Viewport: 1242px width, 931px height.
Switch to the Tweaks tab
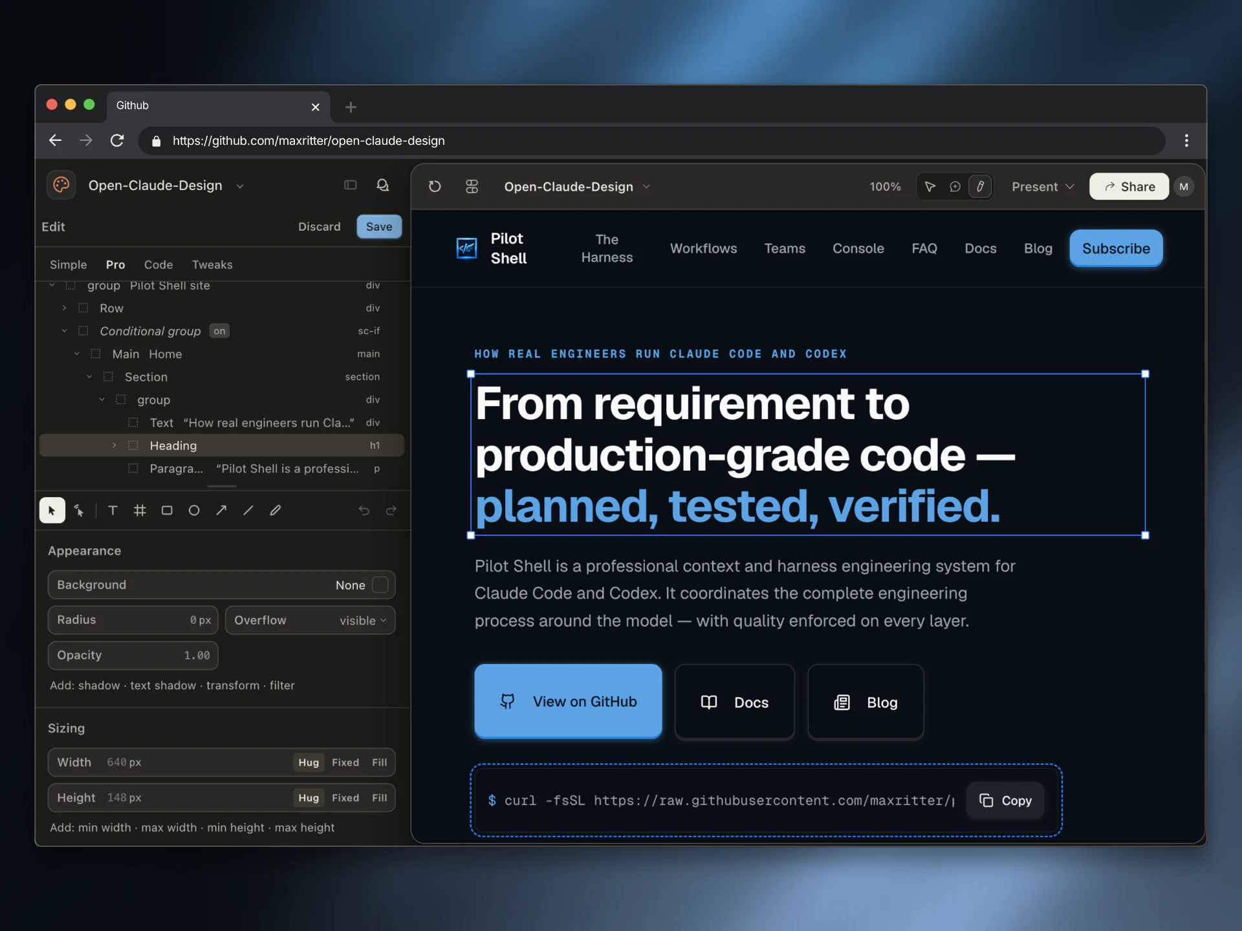[212, 264]
